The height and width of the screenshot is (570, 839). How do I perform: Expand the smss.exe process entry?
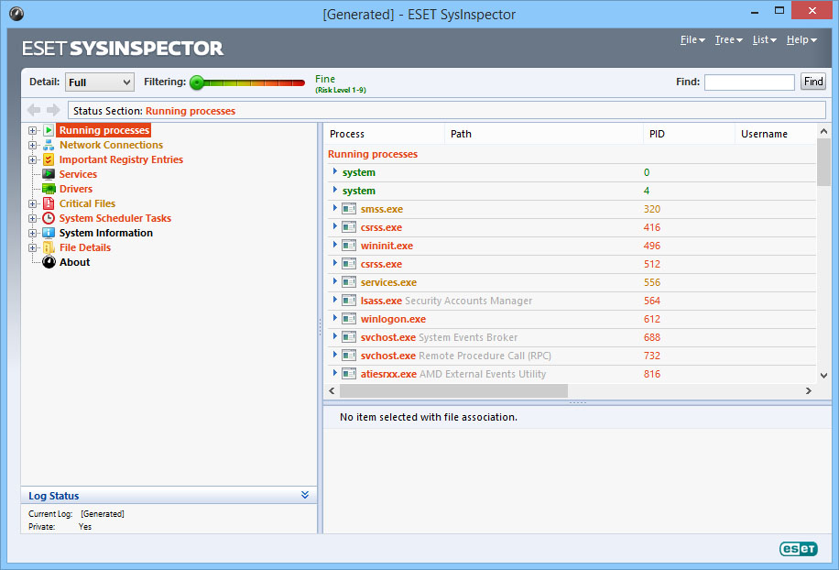pyautogui.click(x=333, y=208)
